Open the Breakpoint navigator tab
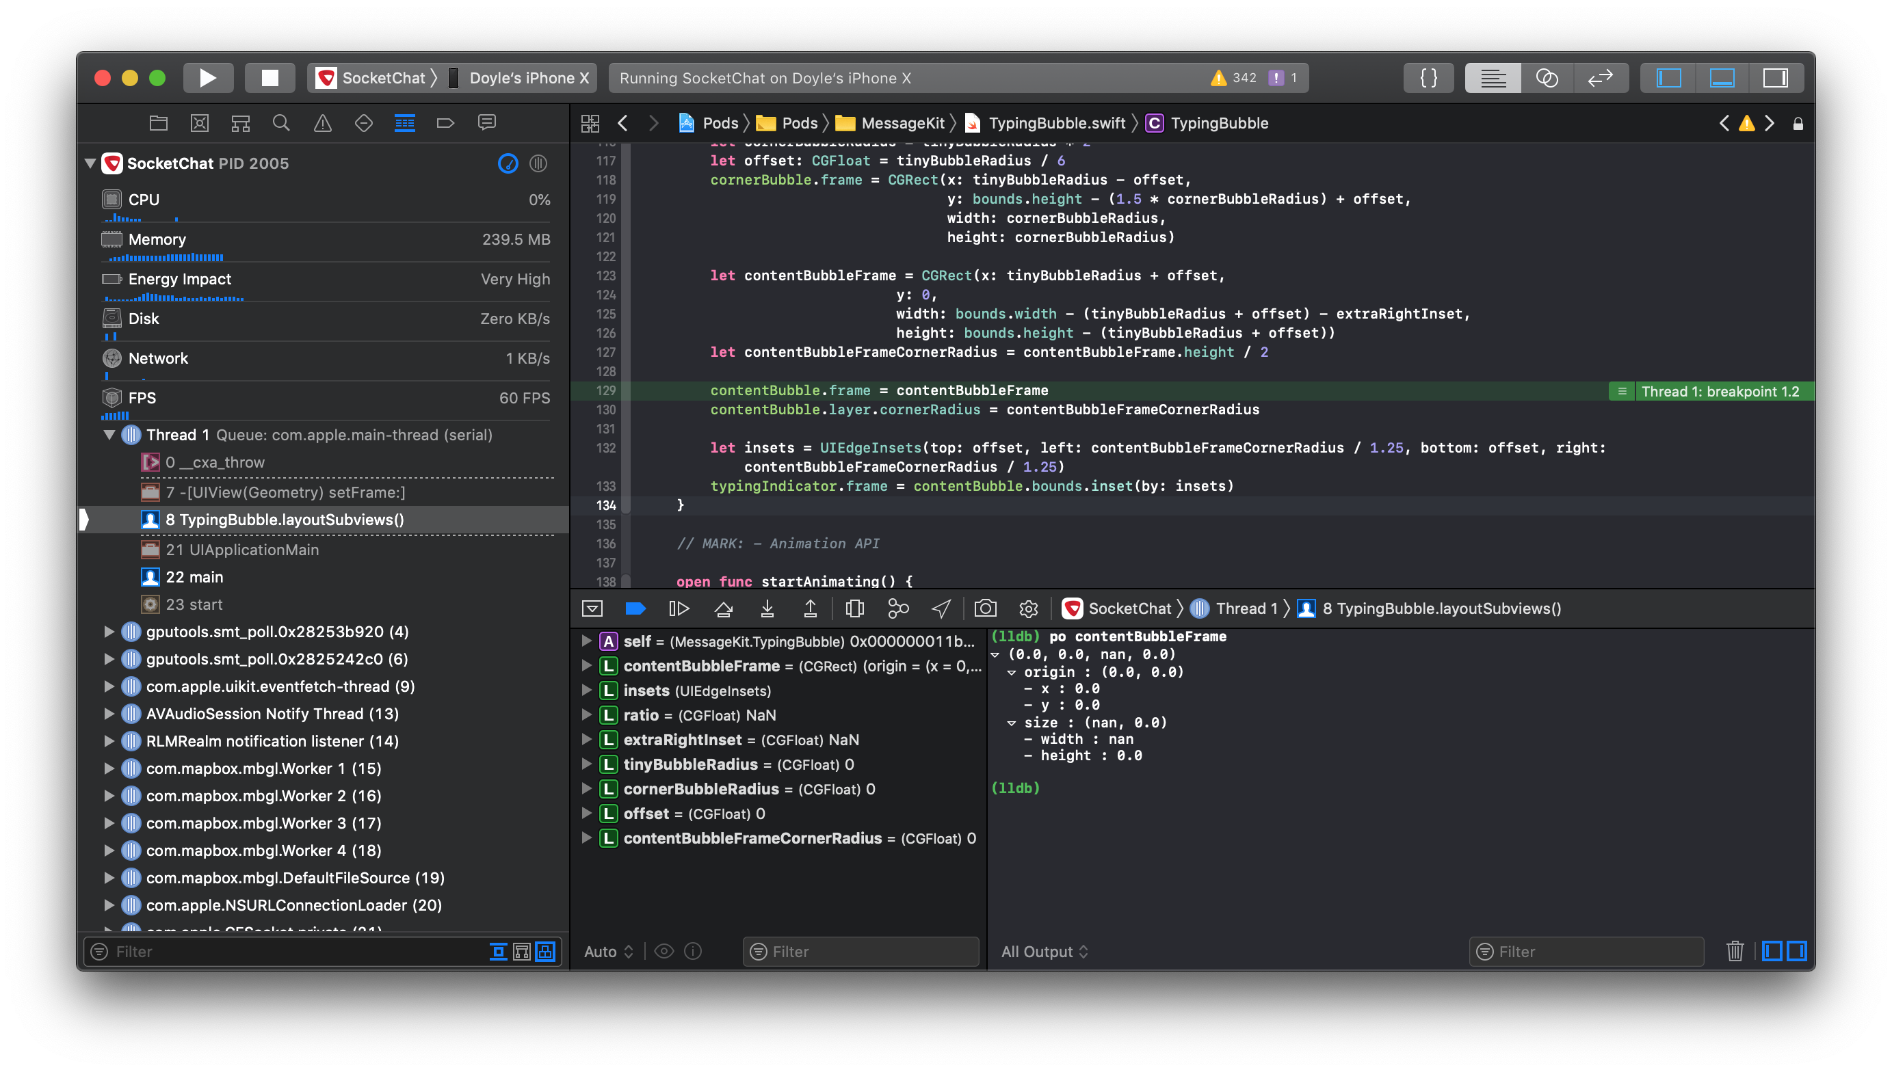The width and height of the screenshot is (1892, 1072). click(x=445, y=123)
